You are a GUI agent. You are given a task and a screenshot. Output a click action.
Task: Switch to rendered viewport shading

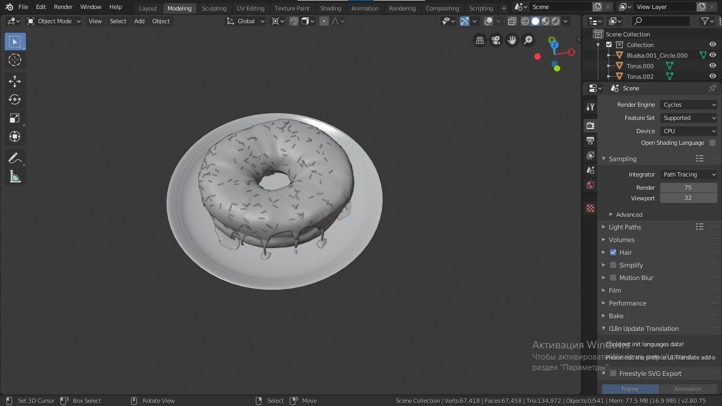tap(556, 21)
